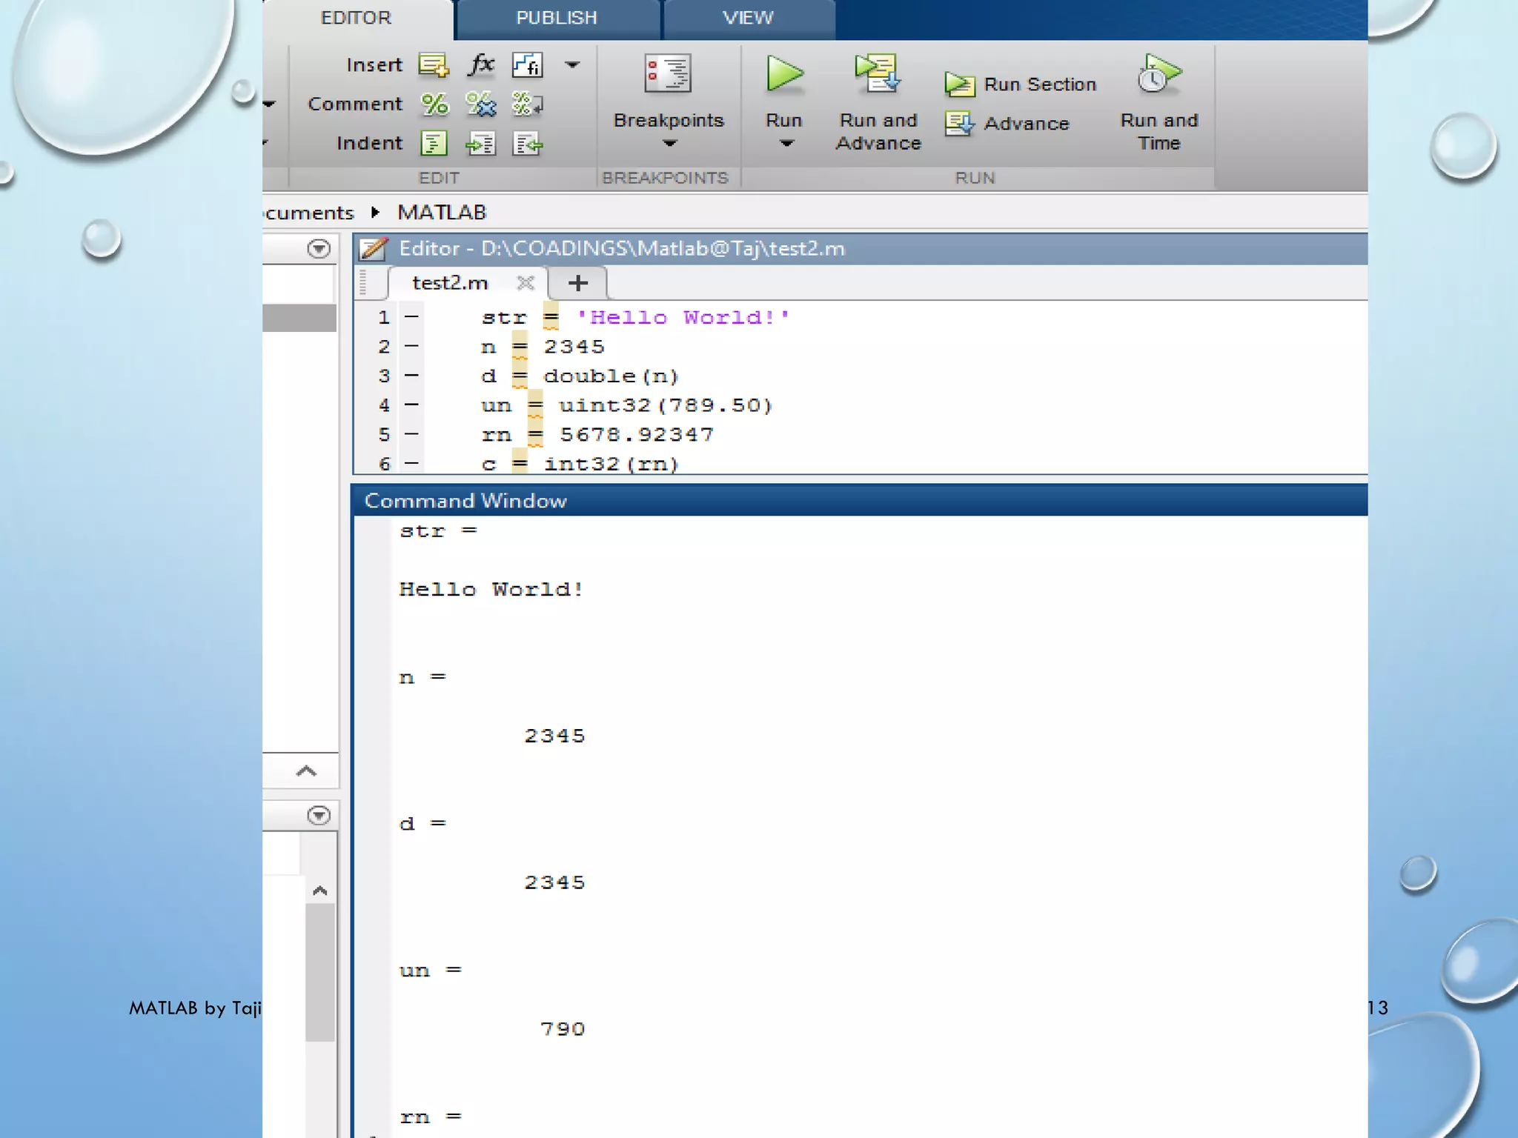Viewport: 1518px width, 1138px height.
Task: Set breakpoint on line 2 dash
Action: coord(412,347)
